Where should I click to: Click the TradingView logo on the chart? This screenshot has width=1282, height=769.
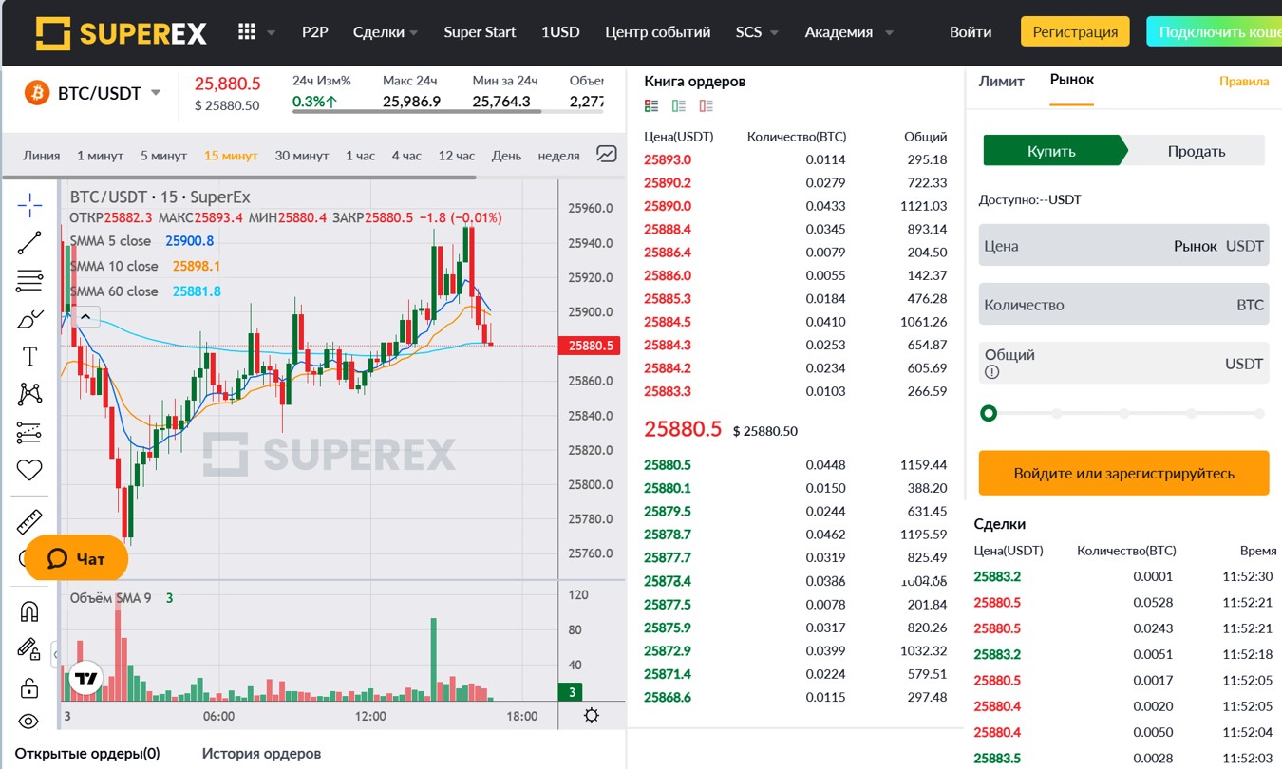click(x=85, y=678)
